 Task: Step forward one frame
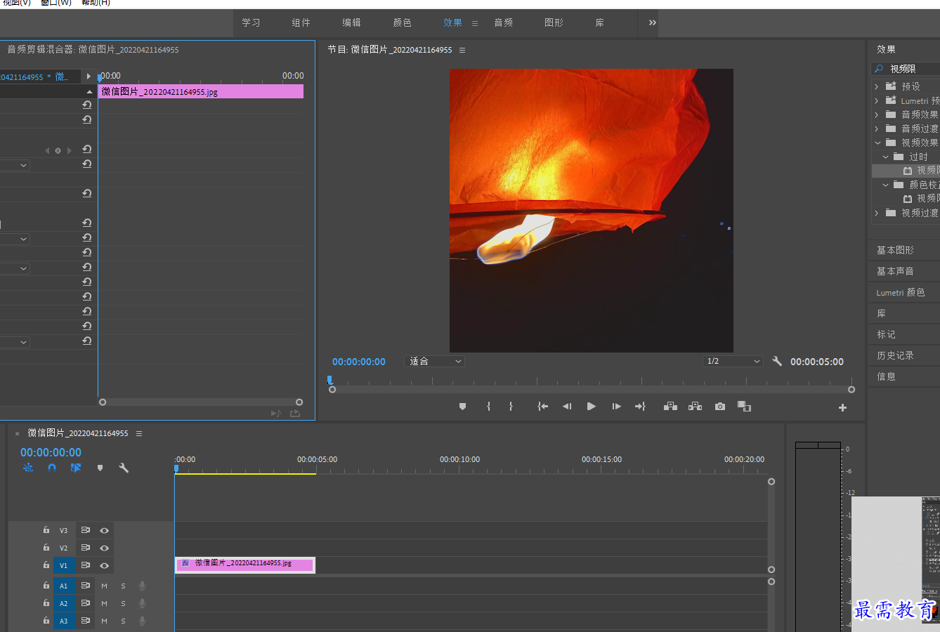(x=616, y=407)
